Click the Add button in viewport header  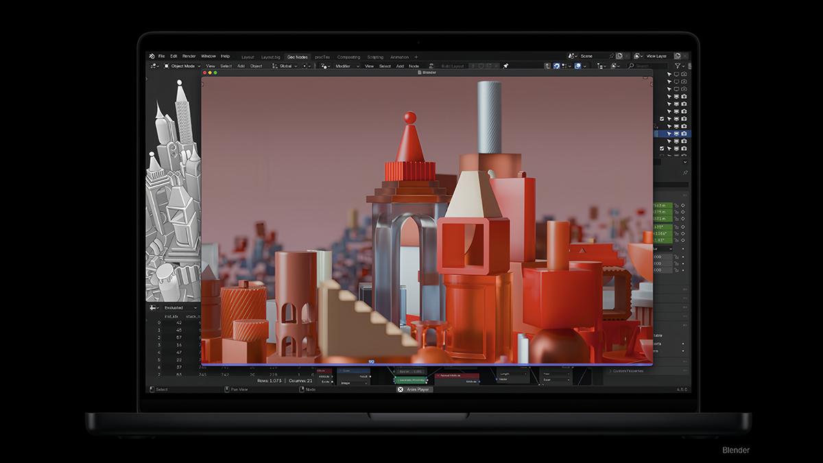(241, 66)
